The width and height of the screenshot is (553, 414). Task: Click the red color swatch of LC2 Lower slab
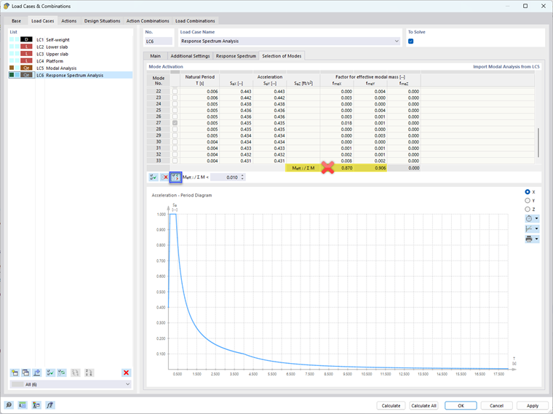click(26, 47)
